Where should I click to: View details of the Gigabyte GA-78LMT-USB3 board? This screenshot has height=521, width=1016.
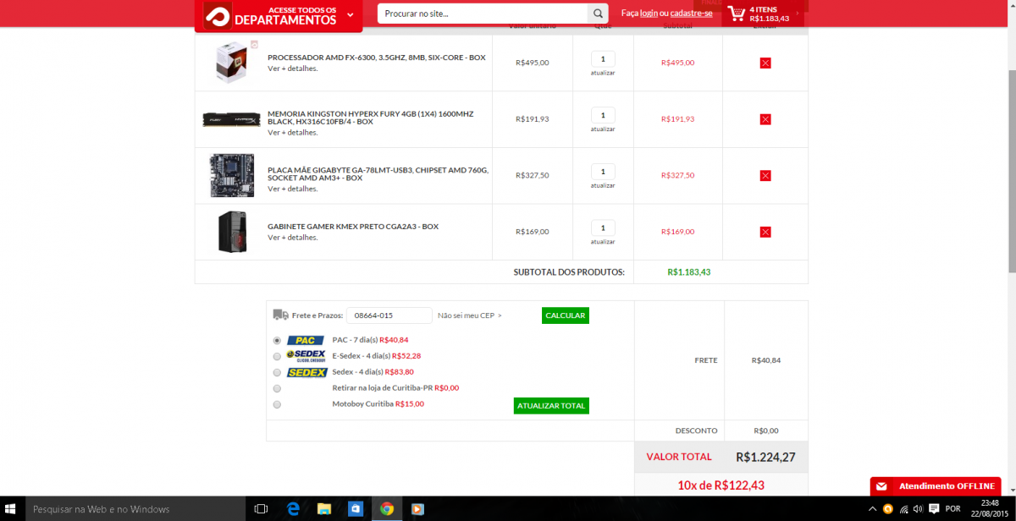point(293,189)
